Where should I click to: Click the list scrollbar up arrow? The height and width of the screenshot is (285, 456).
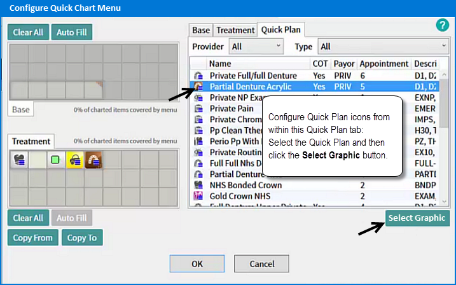coord(444,74)
